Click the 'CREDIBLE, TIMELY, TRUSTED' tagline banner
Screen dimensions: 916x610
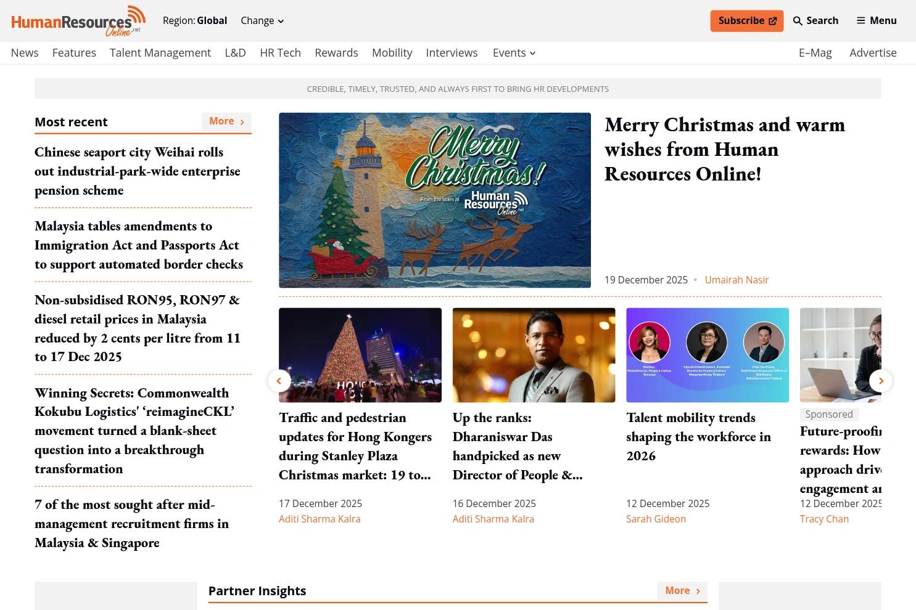[458, 89]
